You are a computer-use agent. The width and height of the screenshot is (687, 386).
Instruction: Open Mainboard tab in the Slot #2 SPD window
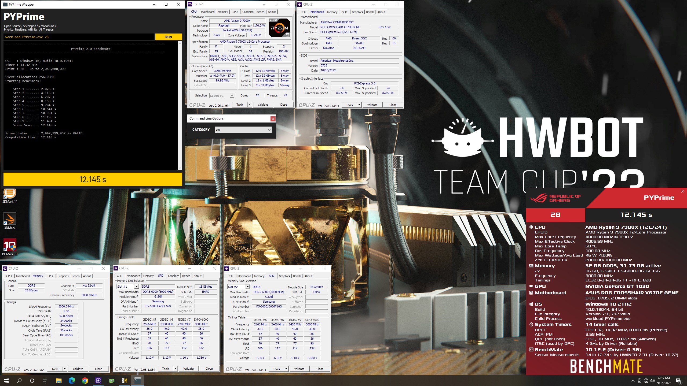[x=244, y=276]
